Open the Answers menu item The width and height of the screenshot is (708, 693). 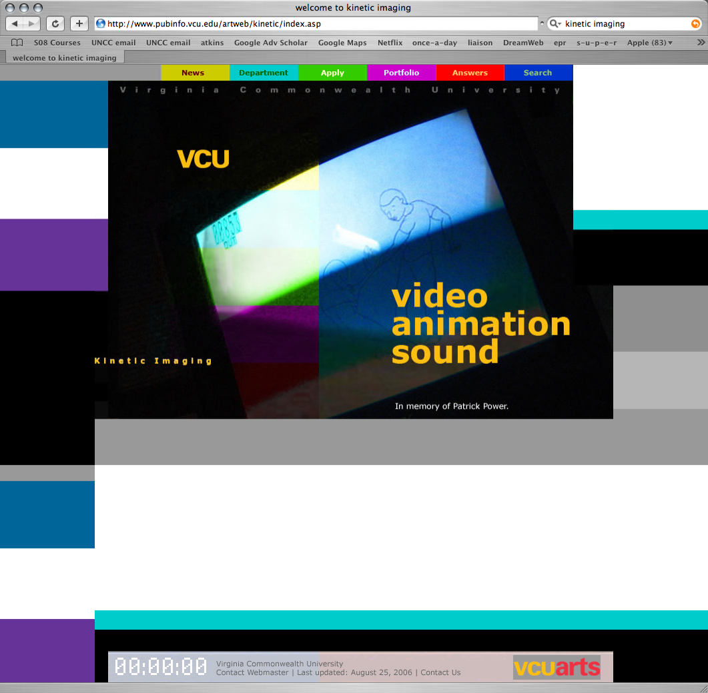(x=470, y=73)
